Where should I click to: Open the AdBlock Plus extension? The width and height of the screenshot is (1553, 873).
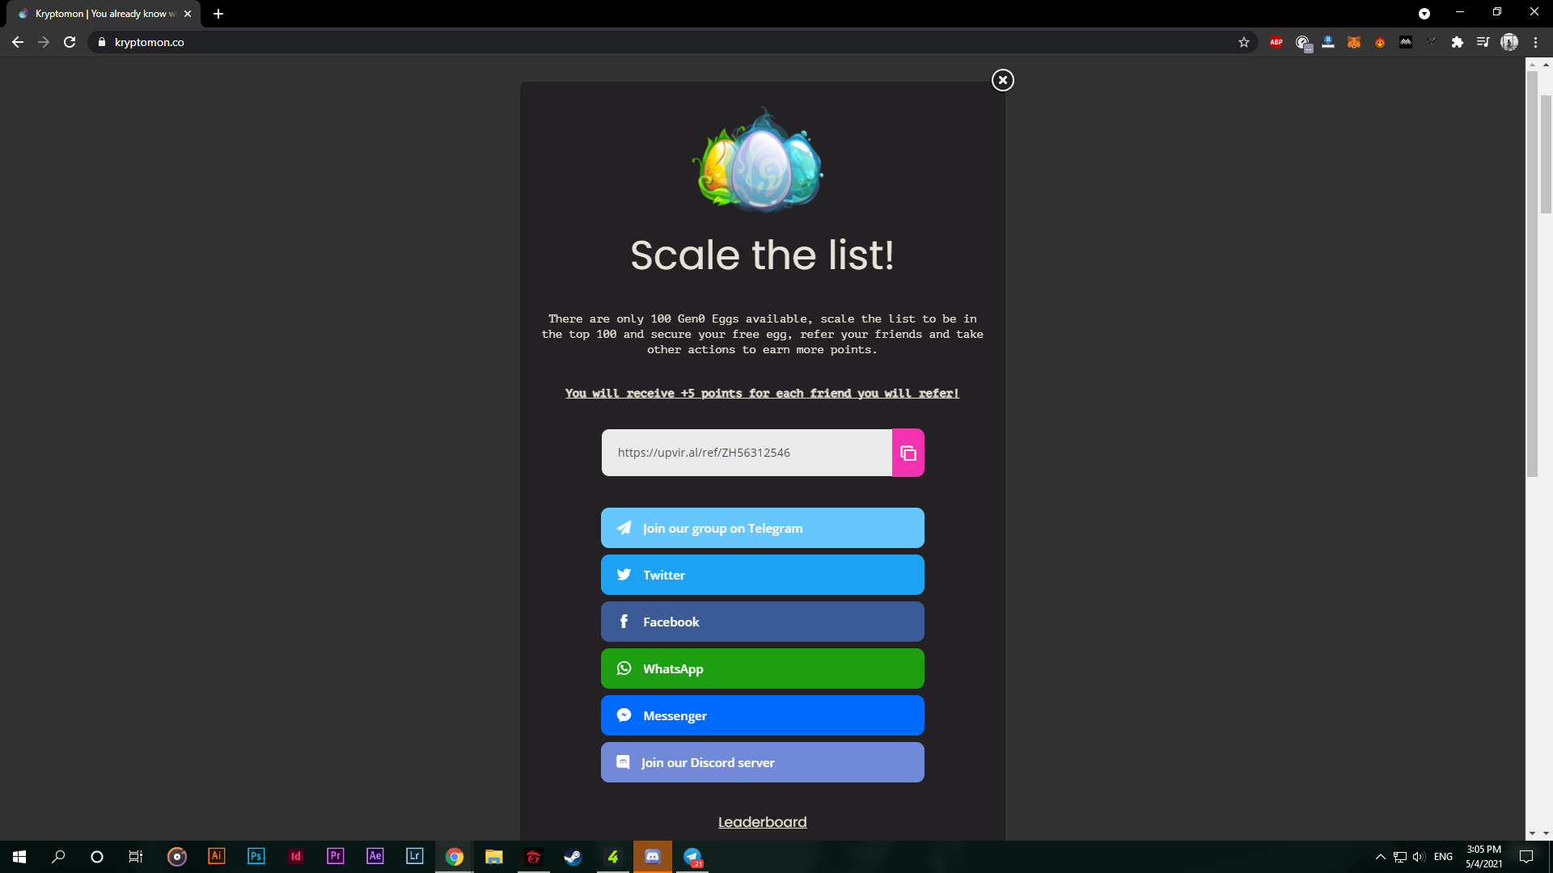point(1276,42)
